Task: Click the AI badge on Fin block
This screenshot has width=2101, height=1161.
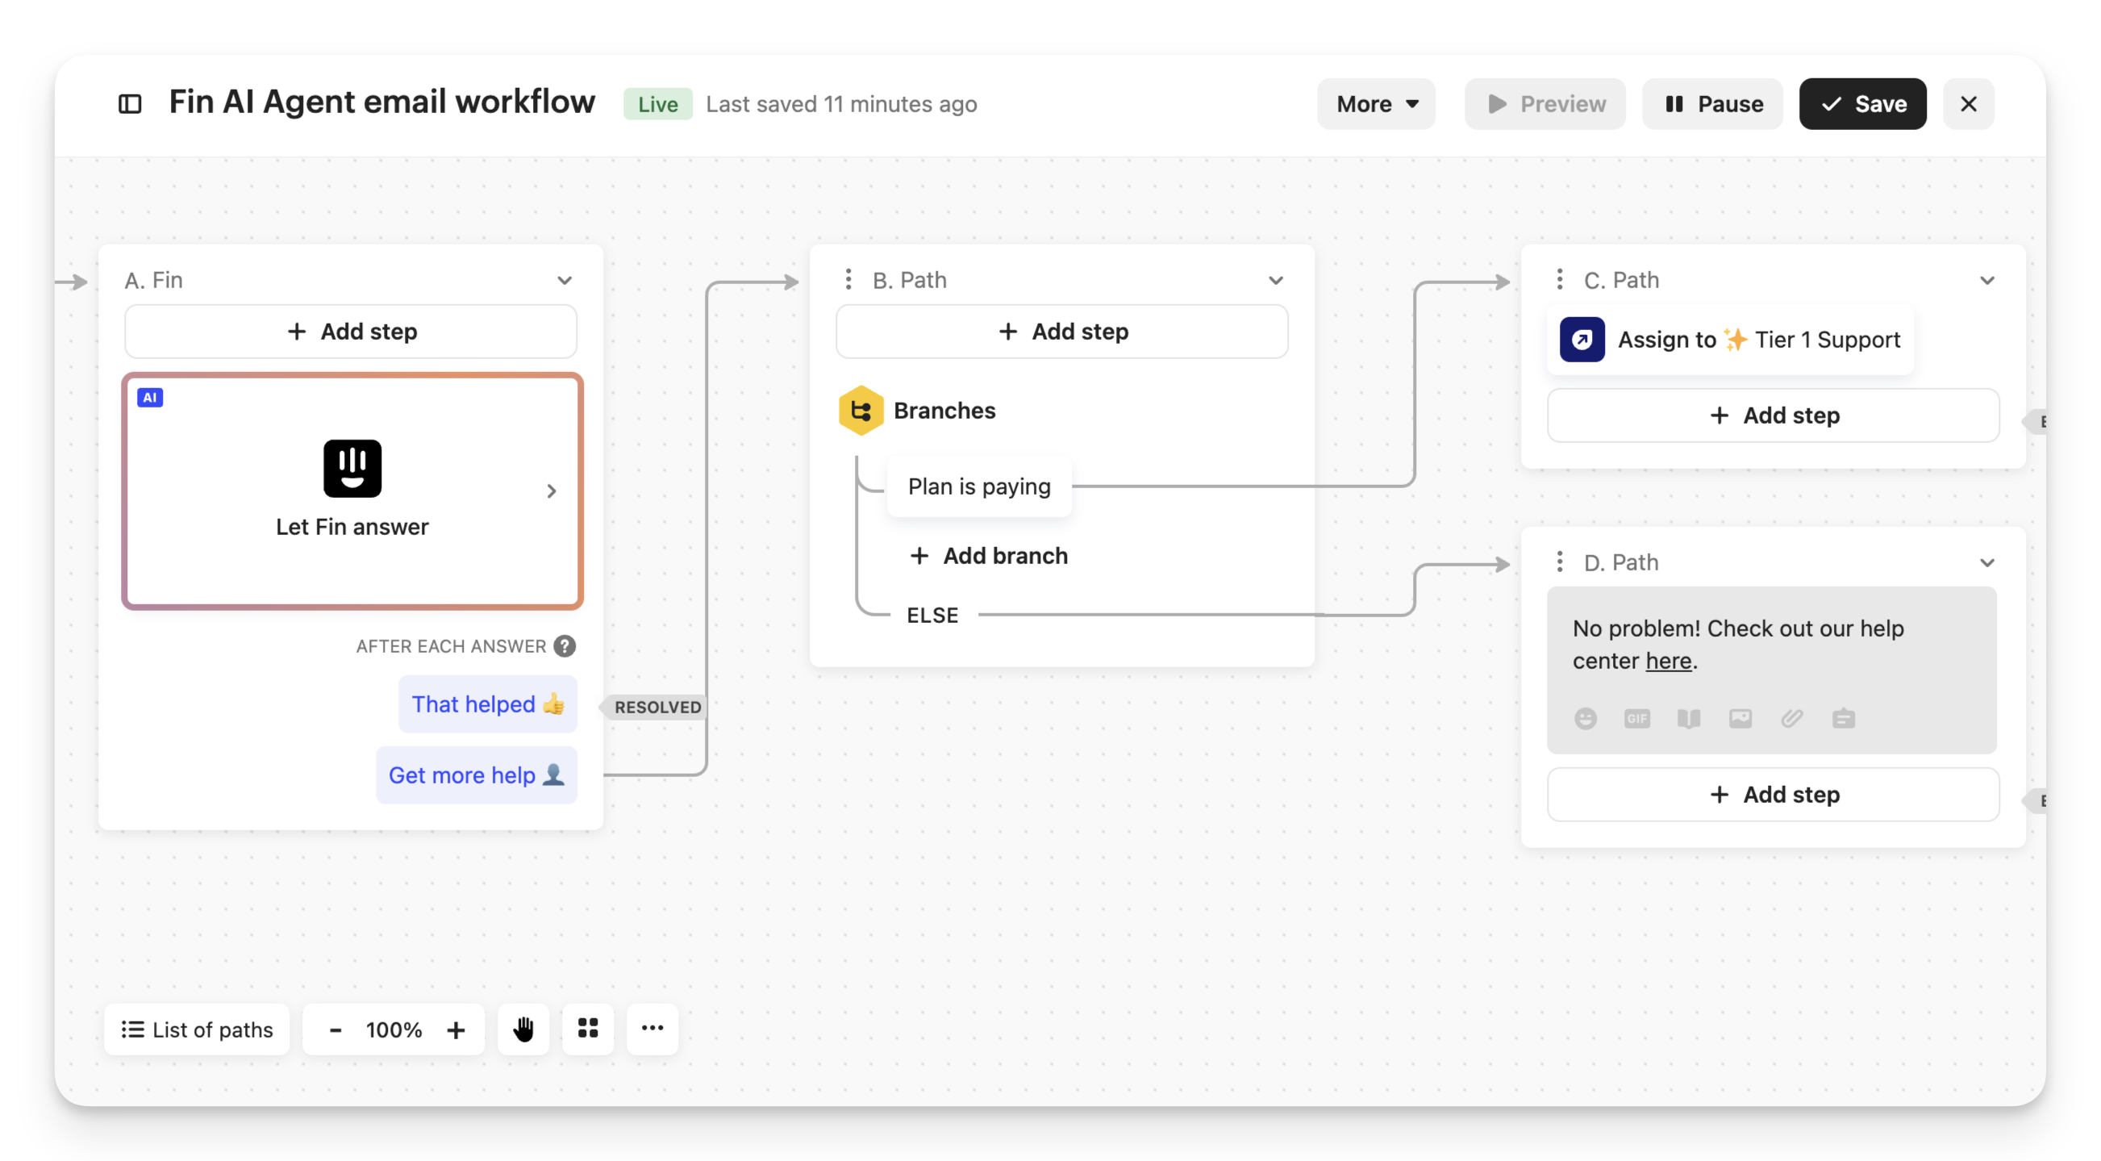Action: pos(150,397)
